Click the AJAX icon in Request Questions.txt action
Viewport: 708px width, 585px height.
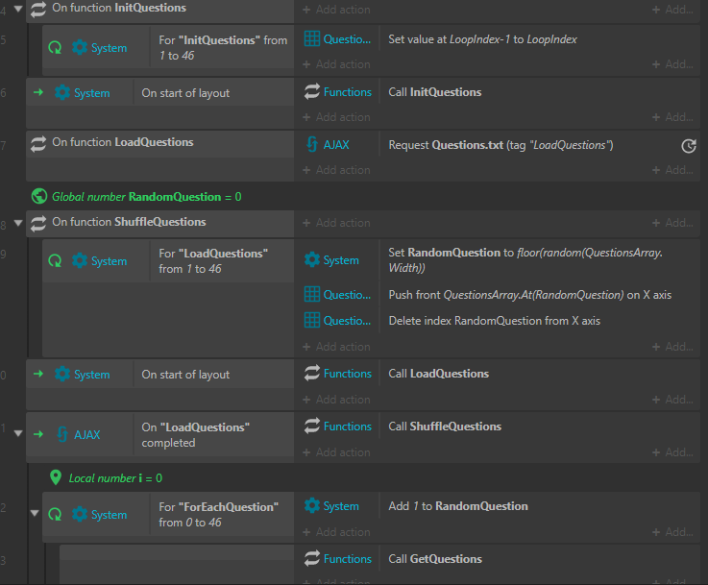pos(312,144)
